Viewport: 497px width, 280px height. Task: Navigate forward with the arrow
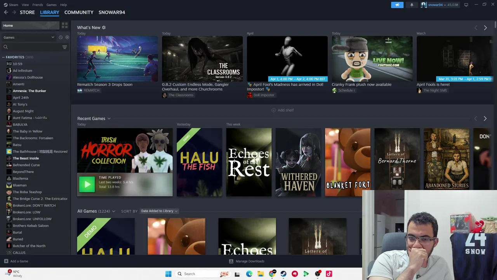(x=14, y=12)
